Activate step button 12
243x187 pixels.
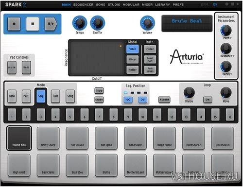[172, 115]
